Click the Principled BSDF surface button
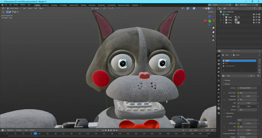The image size is (262, 138). coord(247,88)
